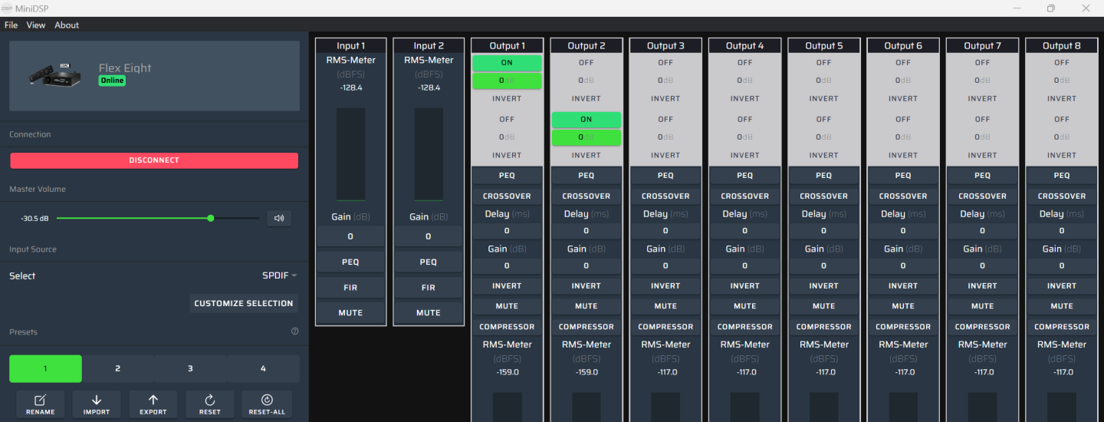
Task: Click the Reset preset icon
Action: click(x=210, y=400)
